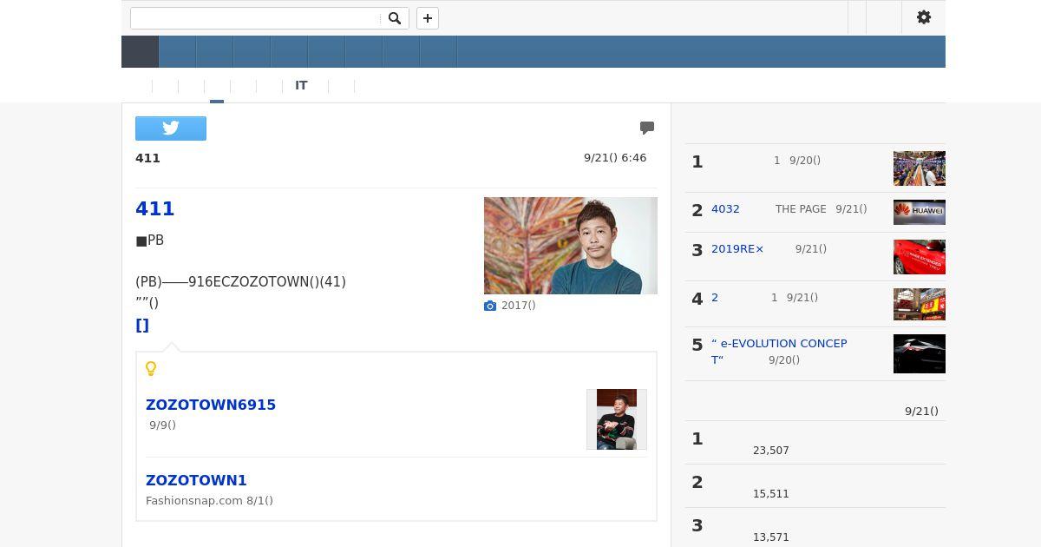Open the related article ZOZOTOWN6915
Screen dimensions: 1041x547
point(211,405)
